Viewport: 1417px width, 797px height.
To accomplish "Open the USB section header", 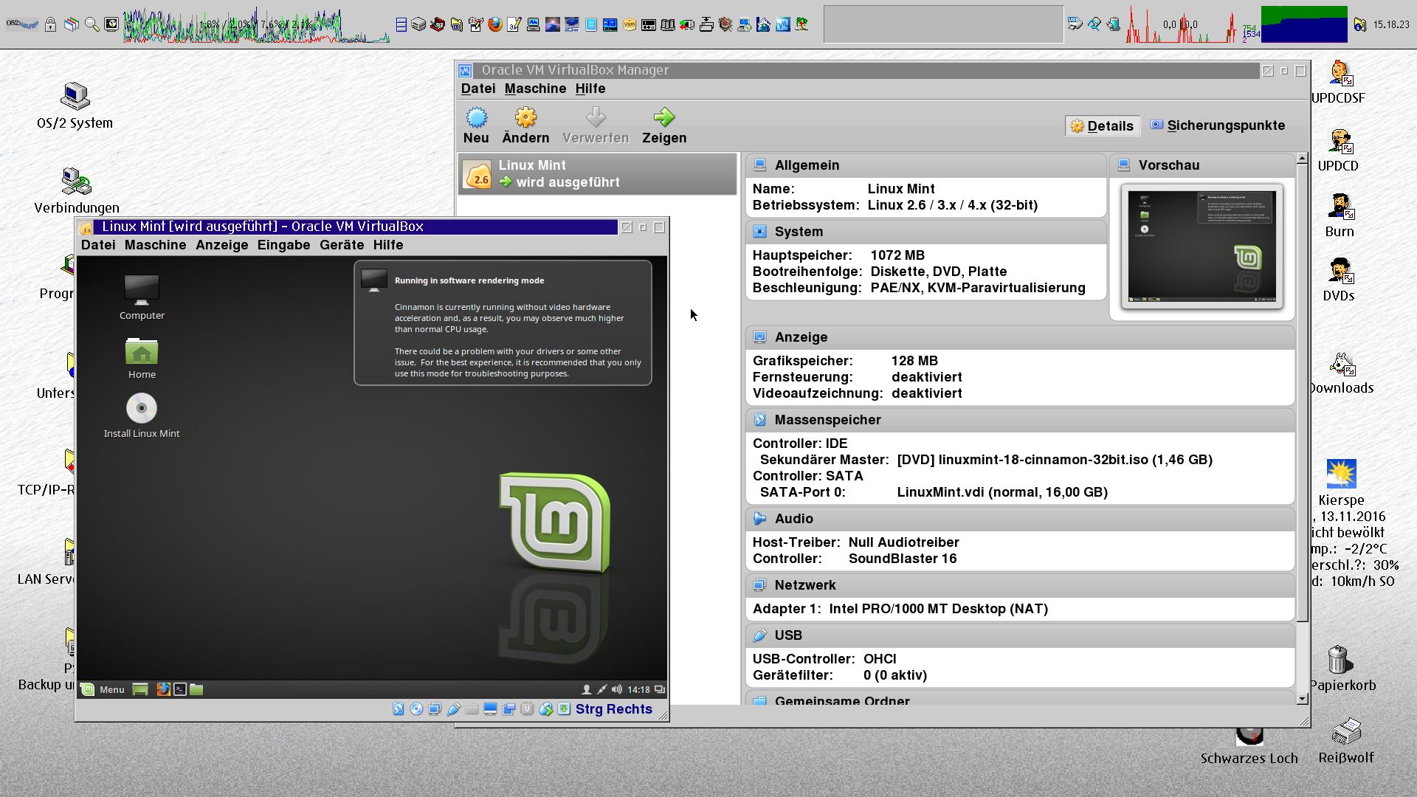I will 1020,635.
